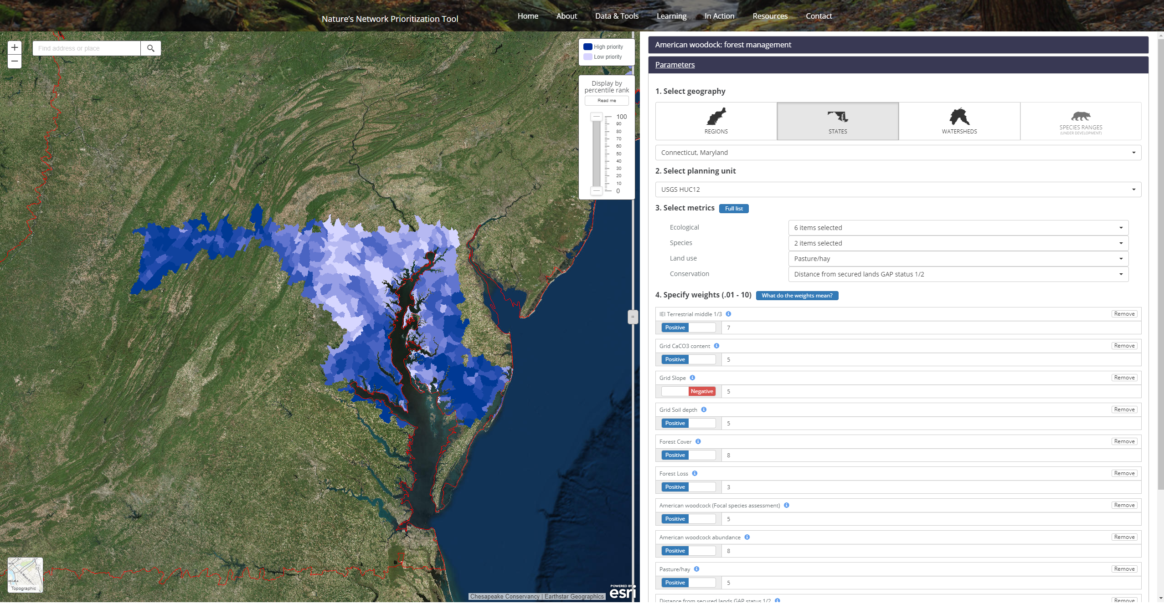This screenshot has height=604, width=1164.
Task: Open the Data & Tools menu
Action: point(617,16)
